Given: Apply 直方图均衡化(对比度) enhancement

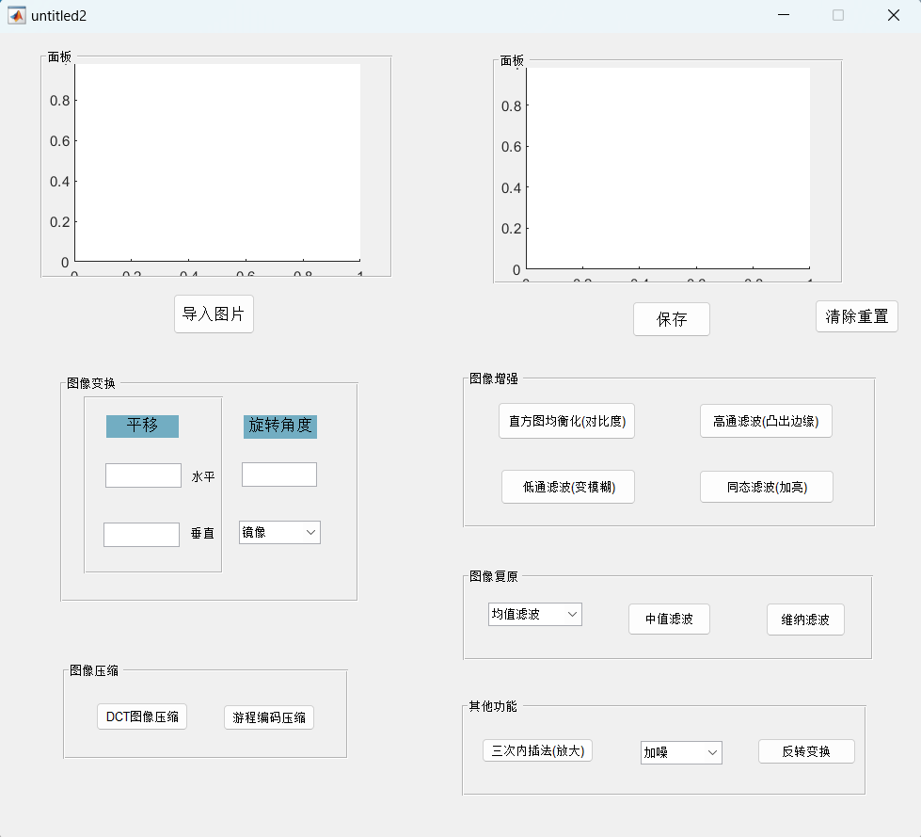Looking at the screenshot, I should click(x=566, y=421).
